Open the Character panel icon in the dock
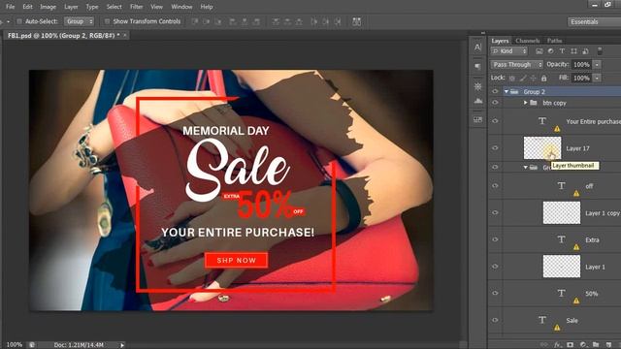621x349 pixels. tap(477, 48)
